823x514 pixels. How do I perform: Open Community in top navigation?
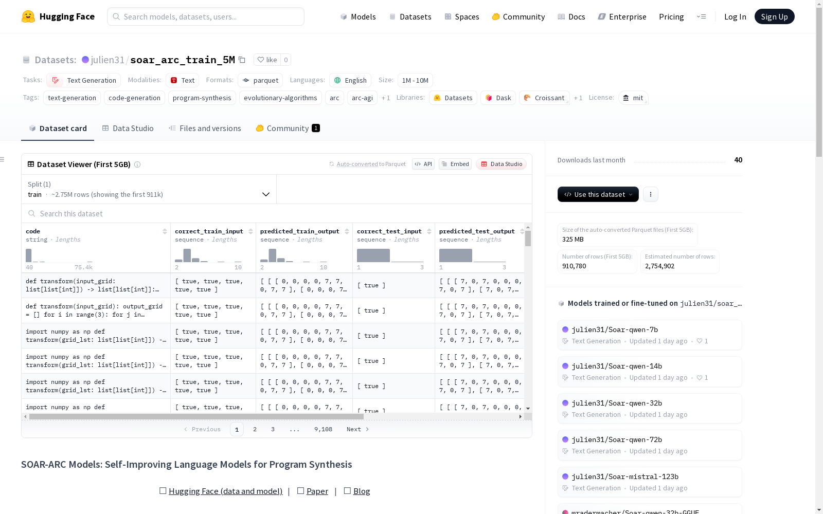click(518, 16)
